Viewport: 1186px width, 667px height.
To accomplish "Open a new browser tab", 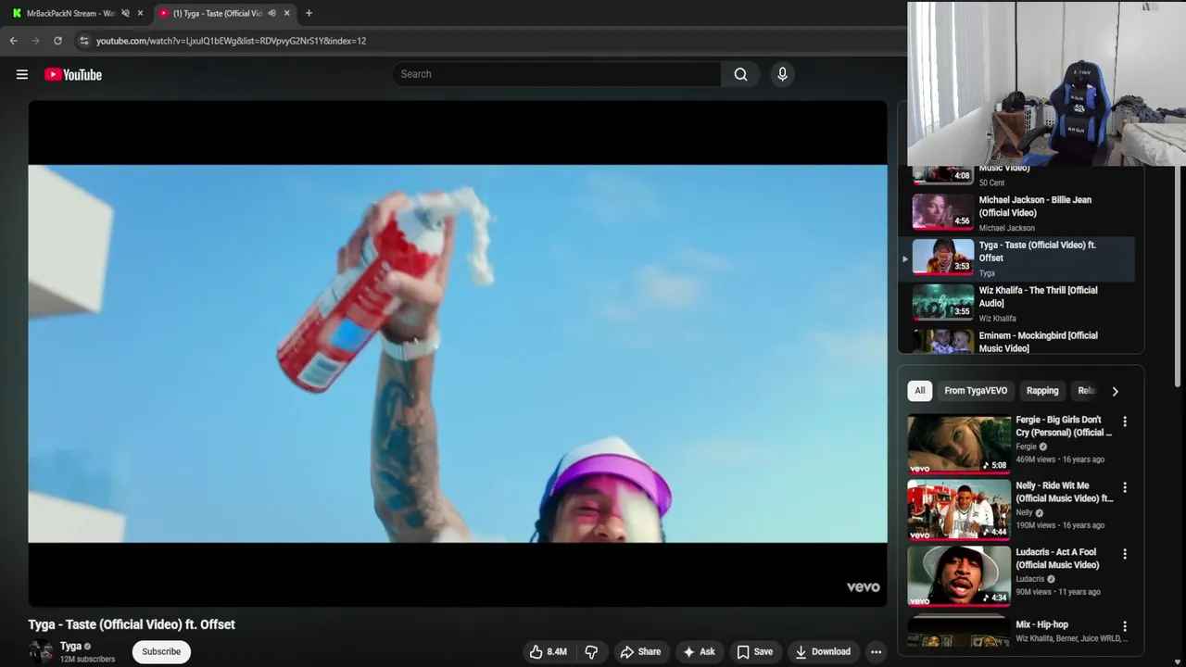I will point(309,13).
